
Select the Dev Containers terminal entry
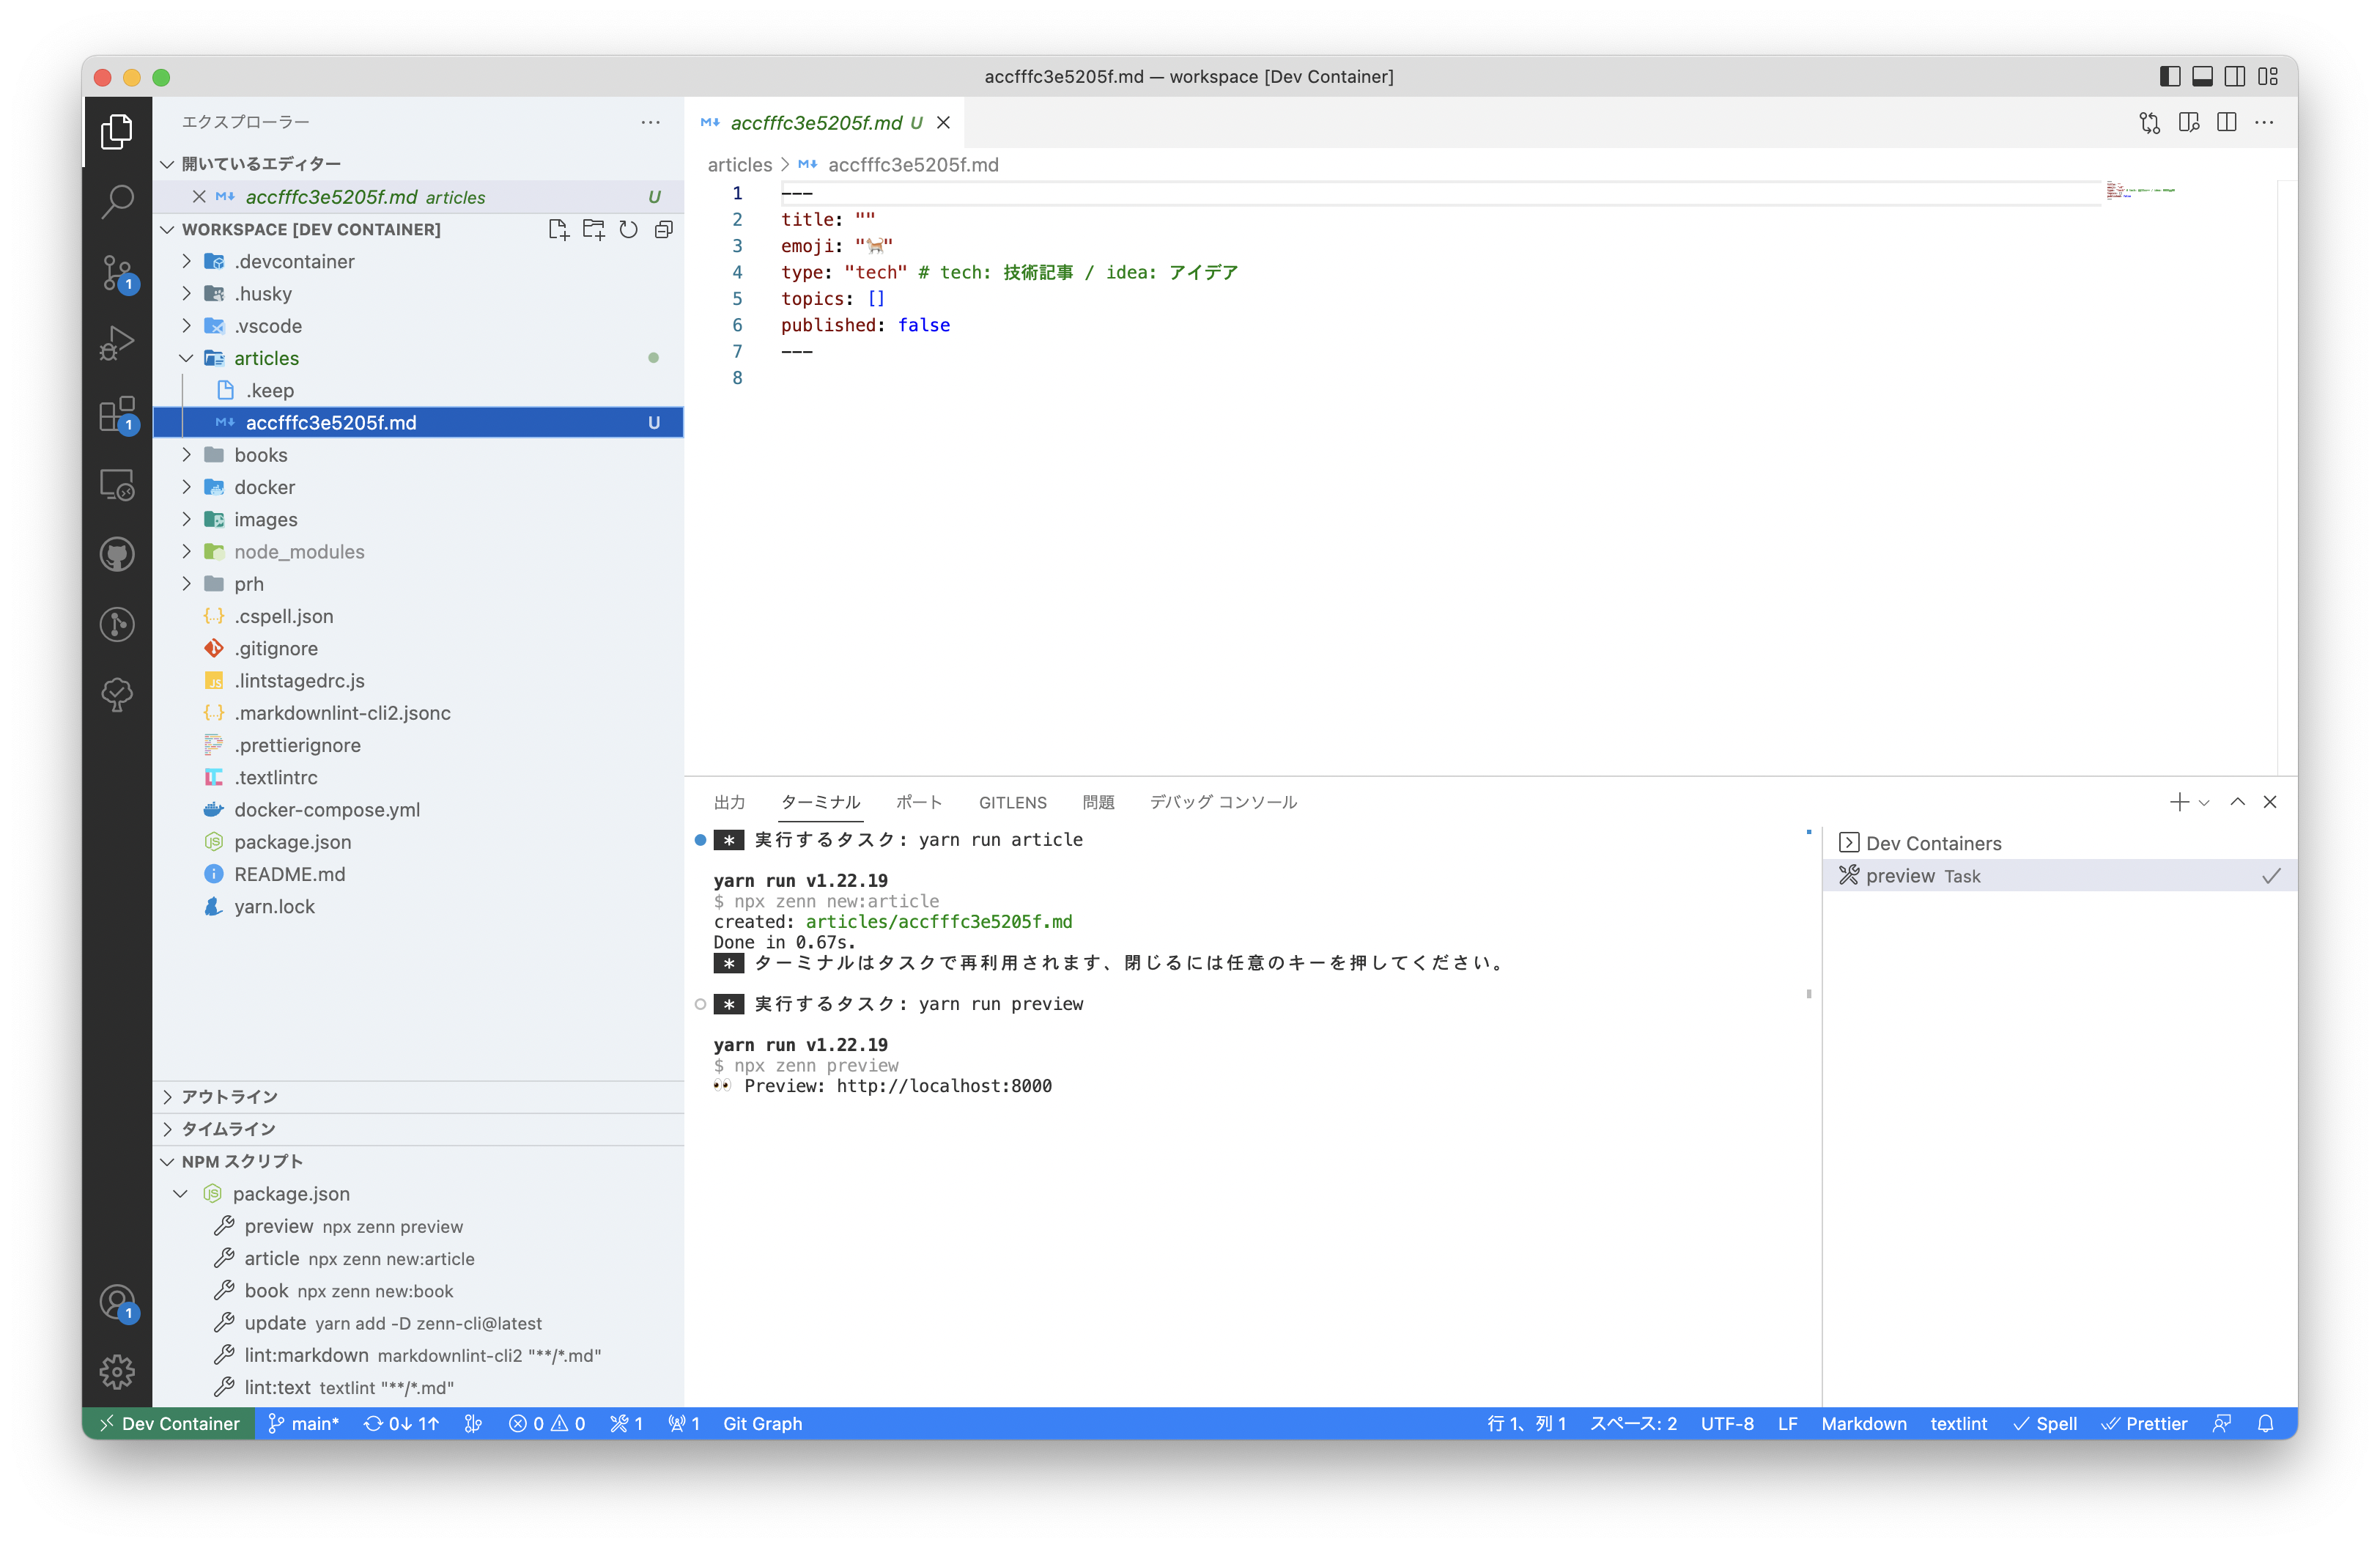click(2060, 843)
